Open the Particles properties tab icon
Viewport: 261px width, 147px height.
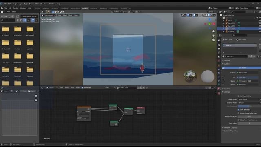coord(219,73)
